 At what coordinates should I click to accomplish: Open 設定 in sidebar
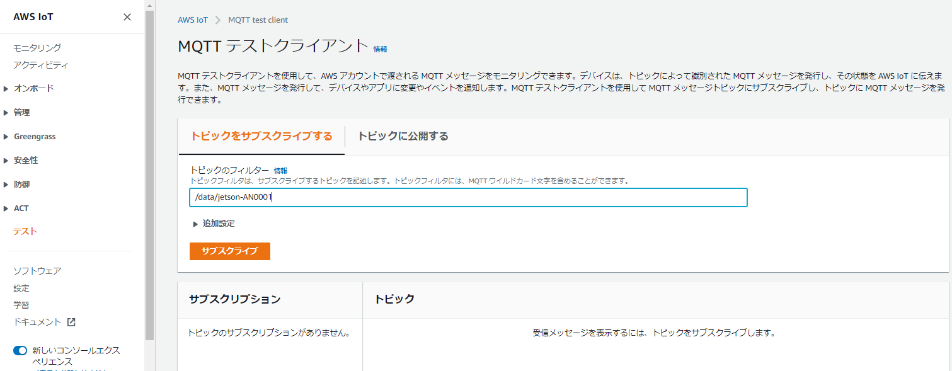(21, 288)
